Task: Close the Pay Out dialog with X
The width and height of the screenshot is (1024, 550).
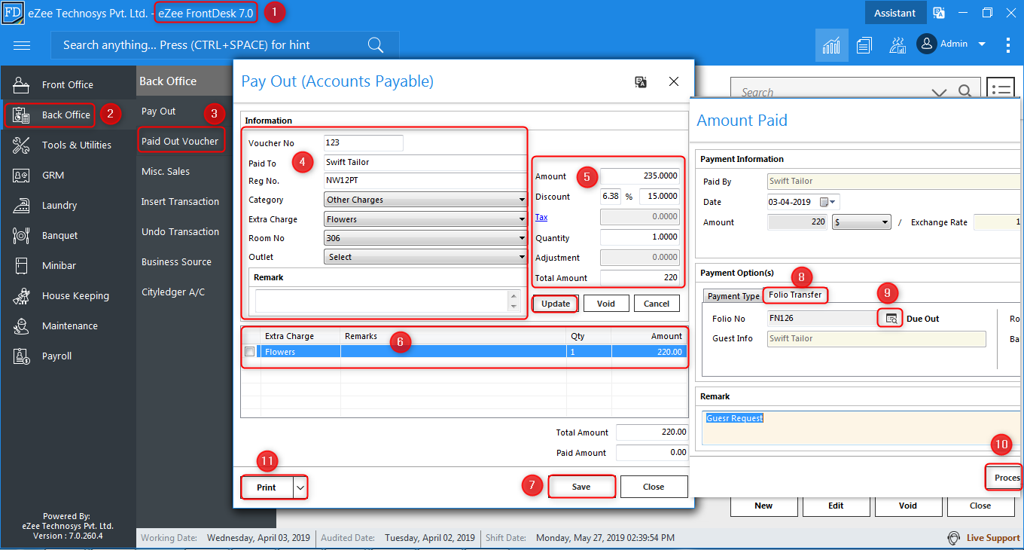Action: pyautogui.click(x=674, y=81)
